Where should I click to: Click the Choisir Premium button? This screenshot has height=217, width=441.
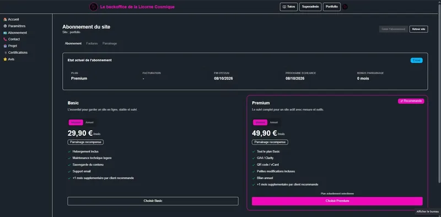(x=337, y=201)
